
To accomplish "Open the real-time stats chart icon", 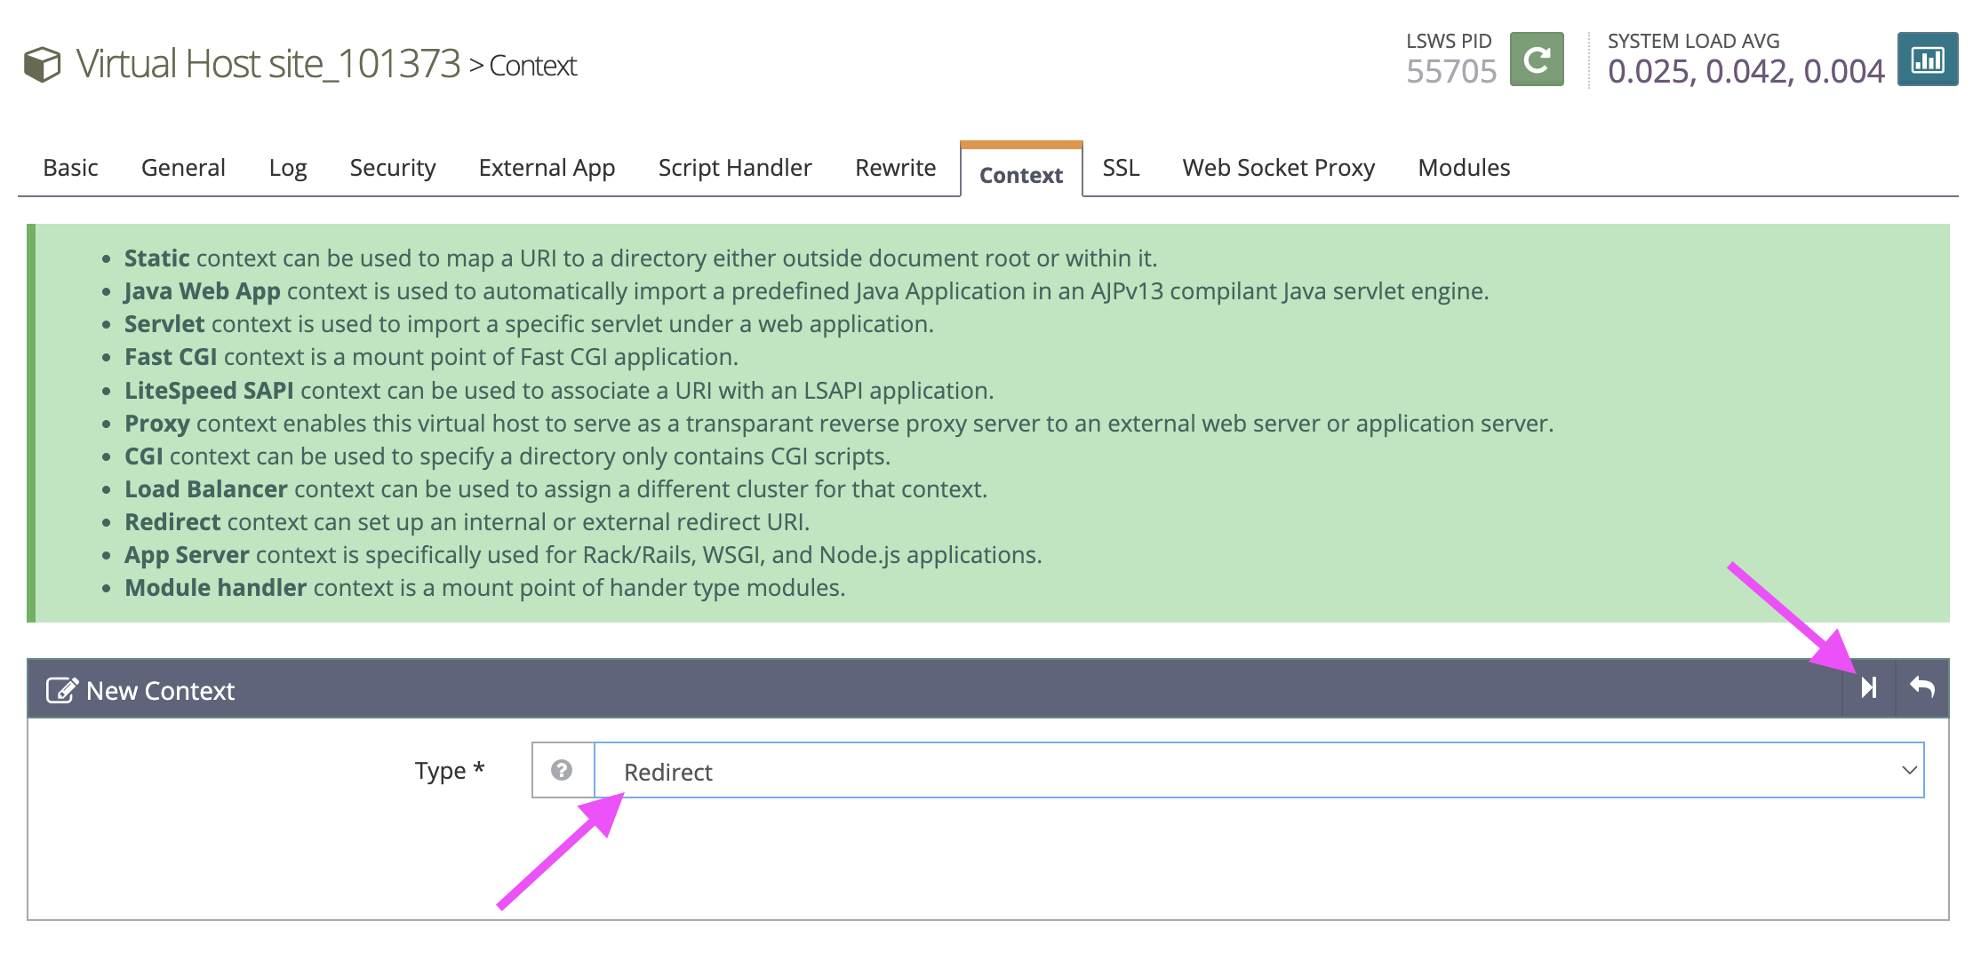I will [x=1927, y=60].
